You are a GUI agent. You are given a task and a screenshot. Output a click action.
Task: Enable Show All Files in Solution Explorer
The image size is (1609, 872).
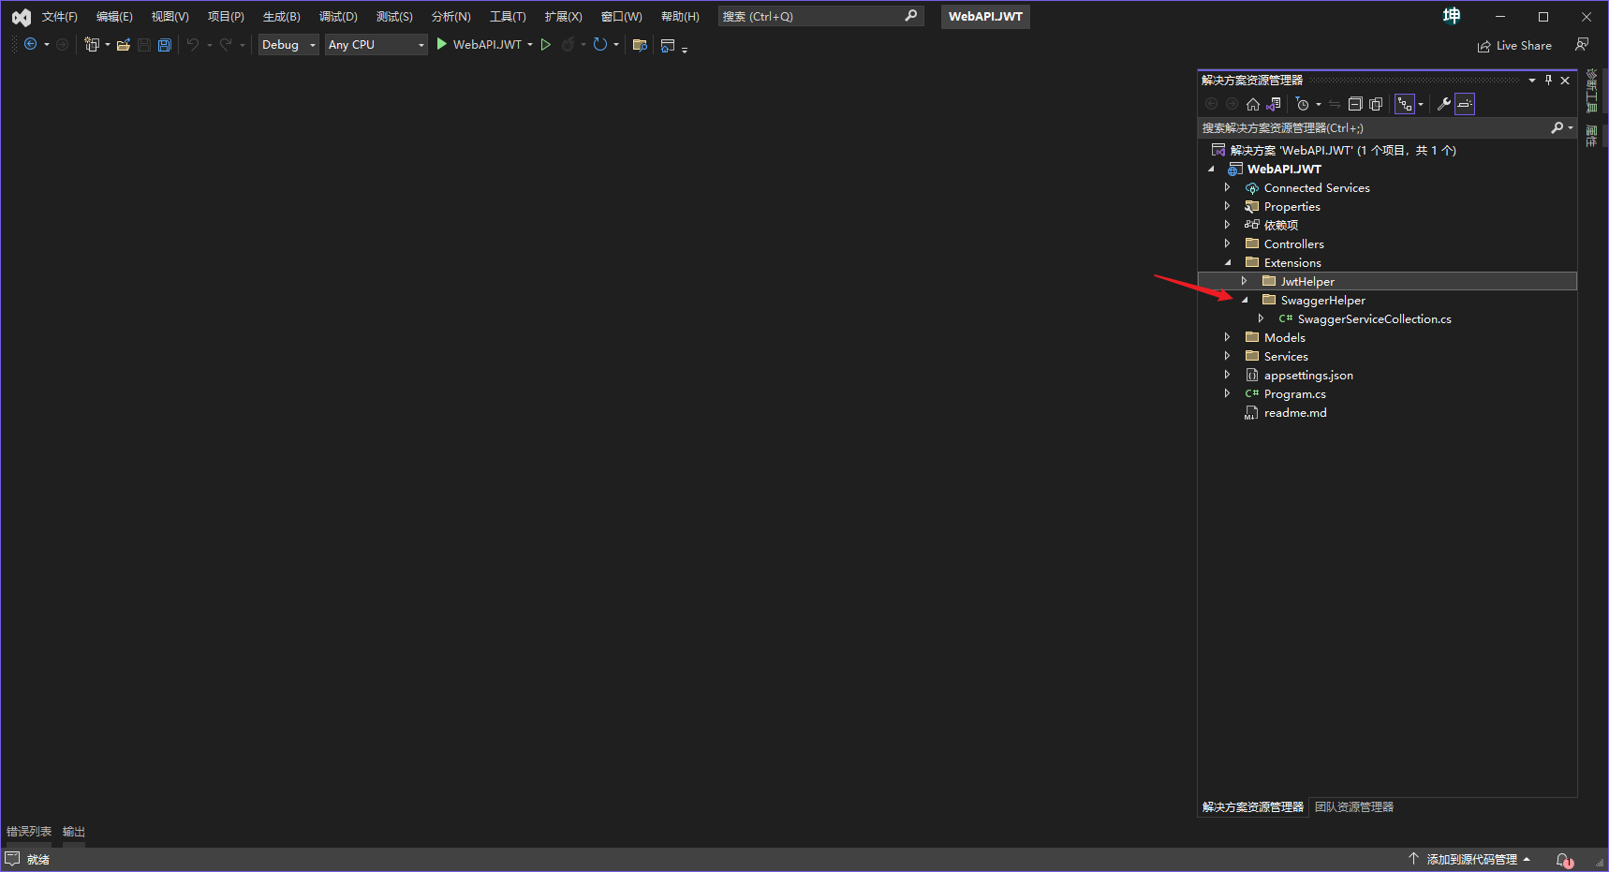click(1376, 103)
